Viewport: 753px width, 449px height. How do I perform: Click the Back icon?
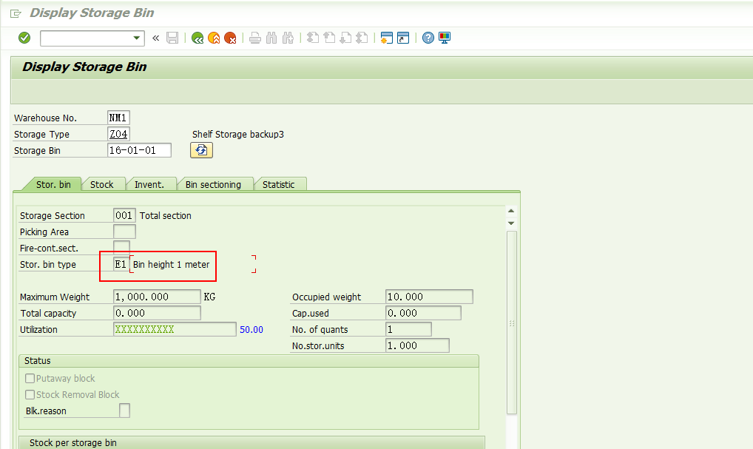point(197,38)
